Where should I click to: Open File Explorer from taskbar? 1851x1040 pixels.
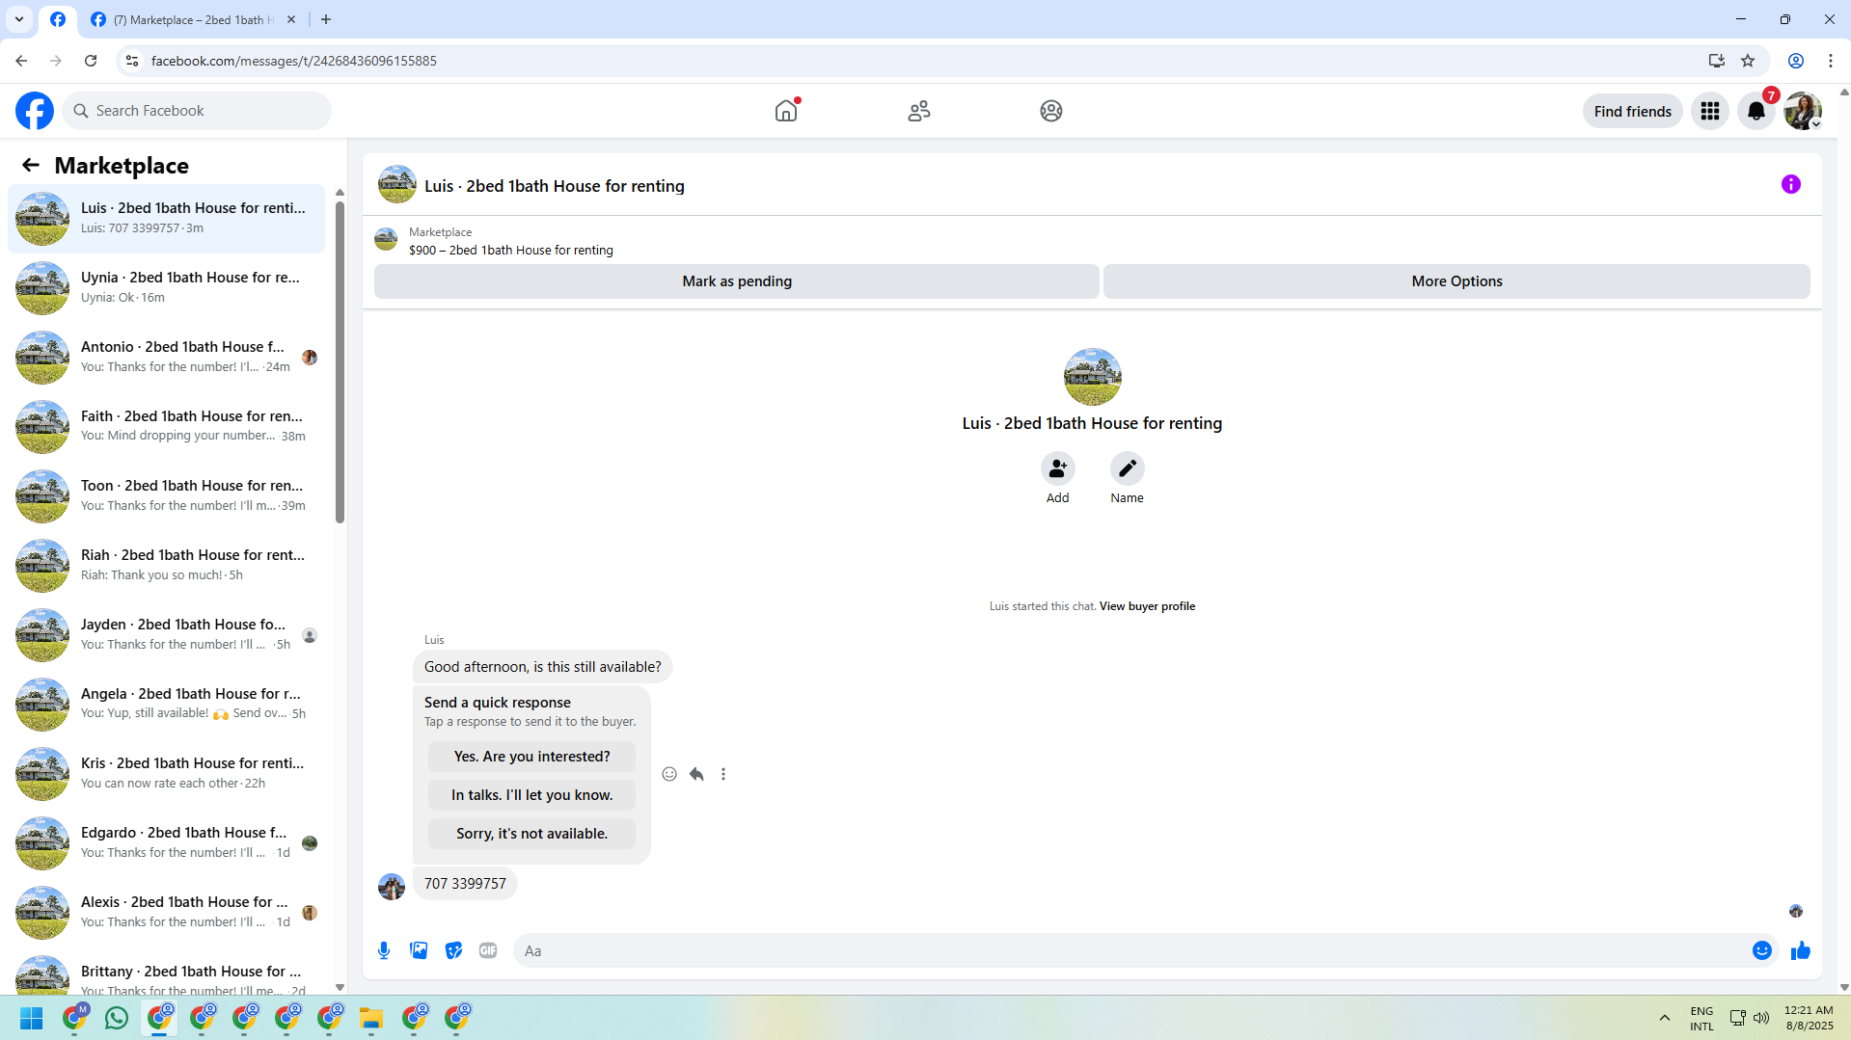click(x=371, y=1018)
